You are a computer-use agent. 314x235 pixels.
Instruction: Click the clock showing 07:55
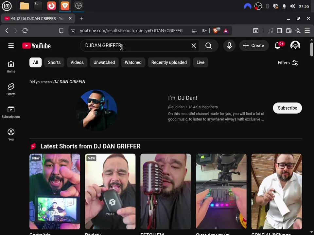pyautogui.click(x=304, y=6)
